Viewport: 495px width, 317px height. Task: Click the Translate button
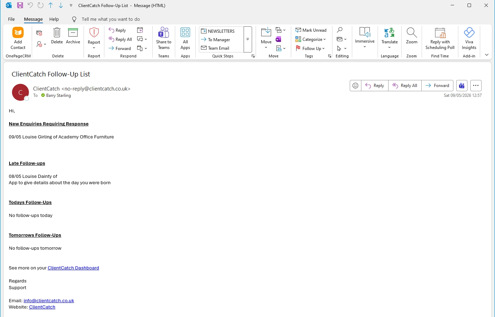[390, 38]
